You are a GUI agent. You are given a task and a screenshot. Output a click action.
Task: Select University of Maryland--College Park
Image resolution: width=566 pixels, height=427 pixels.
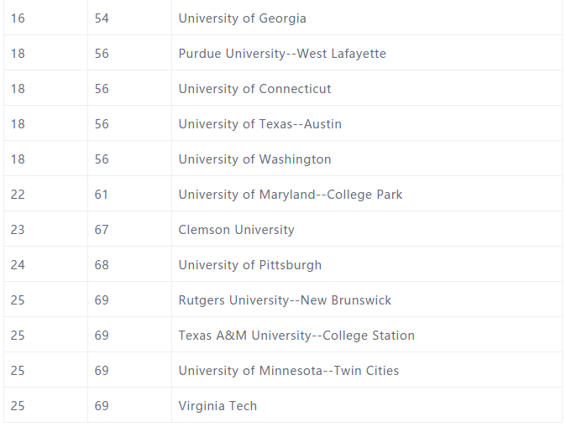click(x=291, y=195)
